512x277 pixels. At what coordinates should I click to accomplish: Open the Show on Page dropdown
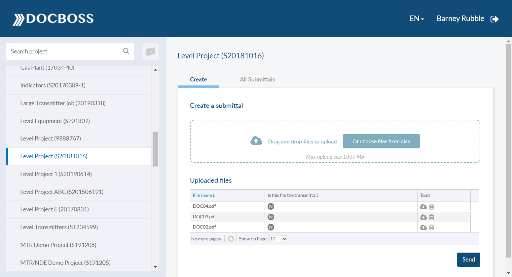click(x=278, y=239)
